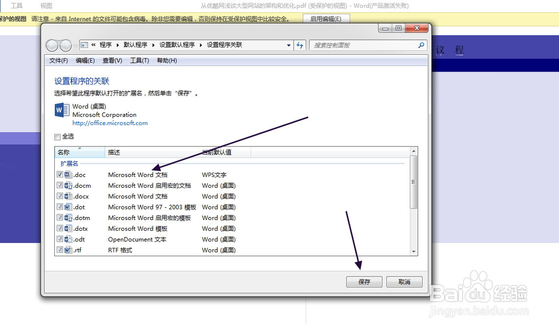Uncheck the .docx extension checkbox
559x330 pixels.
[60, 196]
